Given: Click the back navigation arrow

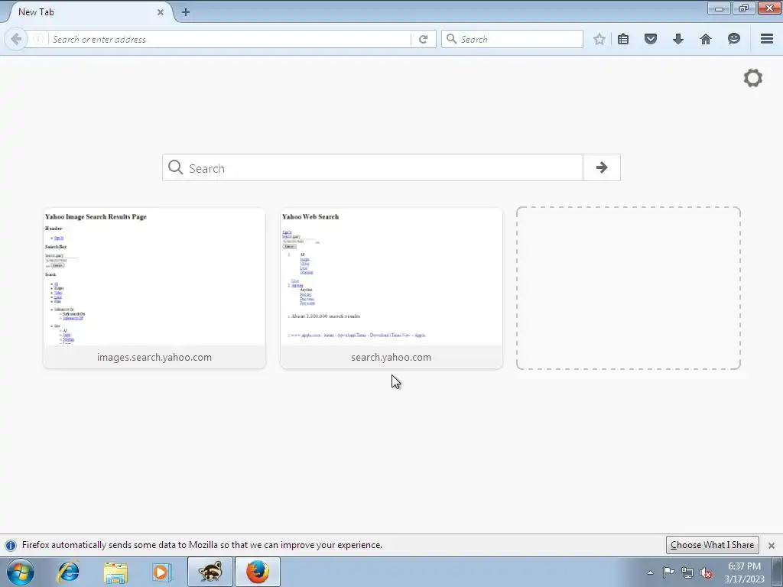Looking at the screenshot, I should (x=16, y=39).
